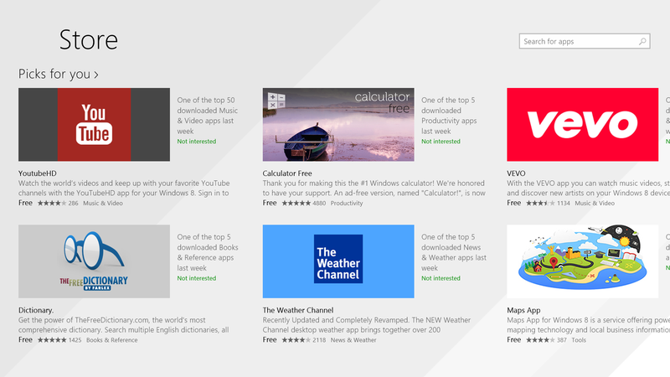Viewport: 670px width, 377px height.
Task: Expand Picks for you chevron arrow
Action: (x=96, y=75)
